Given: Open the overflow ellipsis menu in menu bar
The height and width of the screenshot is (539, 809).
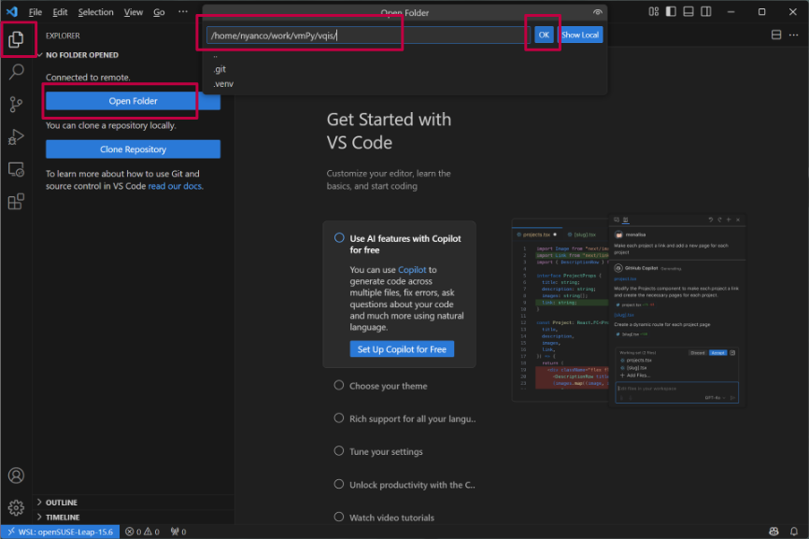Looking at the screenshot, I should pos(183,12).
